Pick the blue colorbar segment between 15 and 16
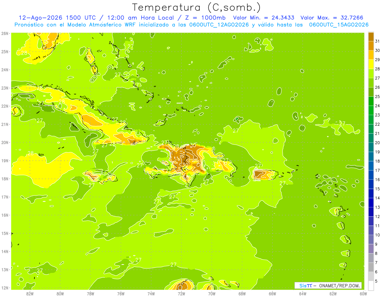Viewport: 386px width, 298px height. click(371, 184)
